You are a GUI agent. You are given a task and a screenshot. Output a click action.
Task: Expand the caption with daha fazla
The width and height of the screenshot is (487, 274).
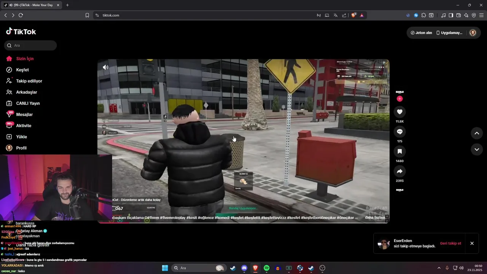(375, 218)
